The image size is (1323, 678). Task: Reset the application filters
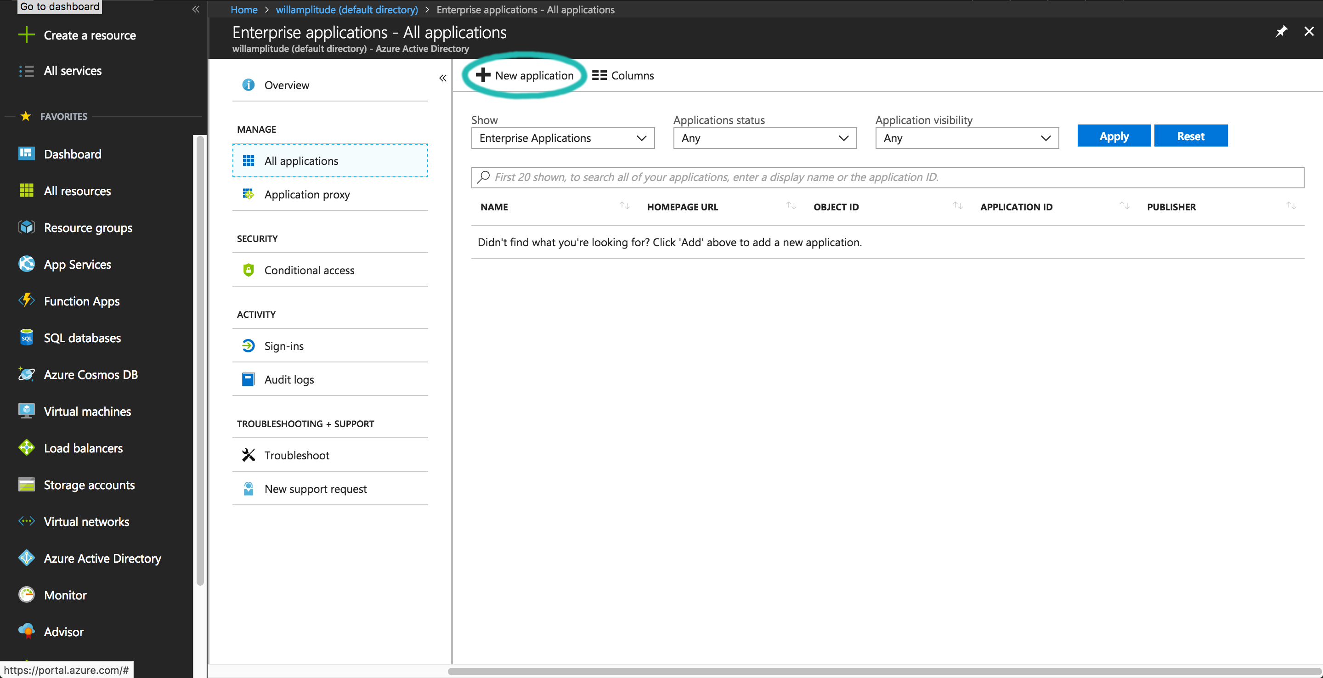coord(1191,136)
